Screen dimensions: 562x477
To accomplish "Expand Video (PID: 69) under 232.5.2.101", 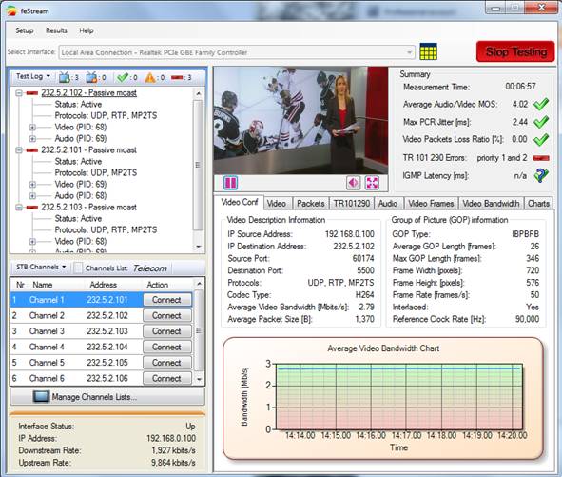I will (32, 184).
